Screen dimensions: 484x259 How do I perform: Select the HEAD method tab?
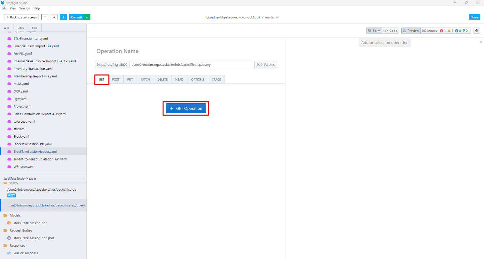click(179, 80)
